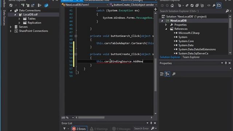Viewport: 233px width, 131px height.
Task: Select Alphabetical sort in Properties panel
Action: [x=167, y=74]
